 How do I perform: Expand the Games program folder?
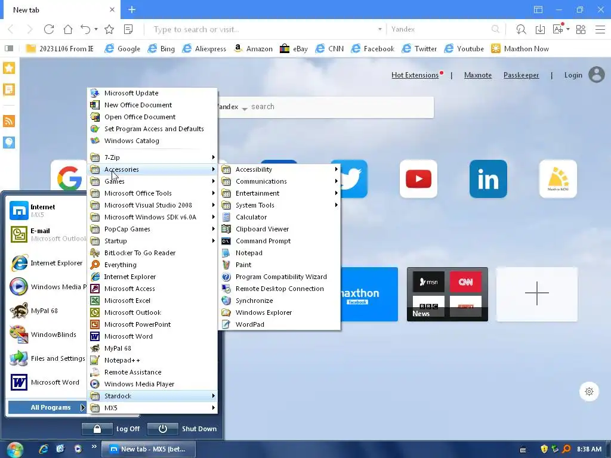152,181
